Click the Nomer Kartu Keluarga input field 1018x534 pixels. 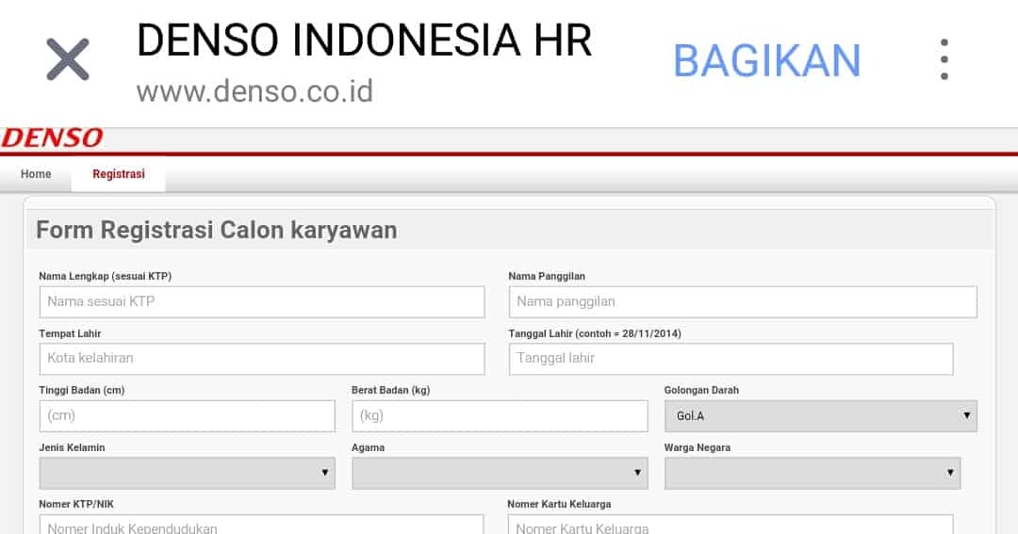[731, 525]
